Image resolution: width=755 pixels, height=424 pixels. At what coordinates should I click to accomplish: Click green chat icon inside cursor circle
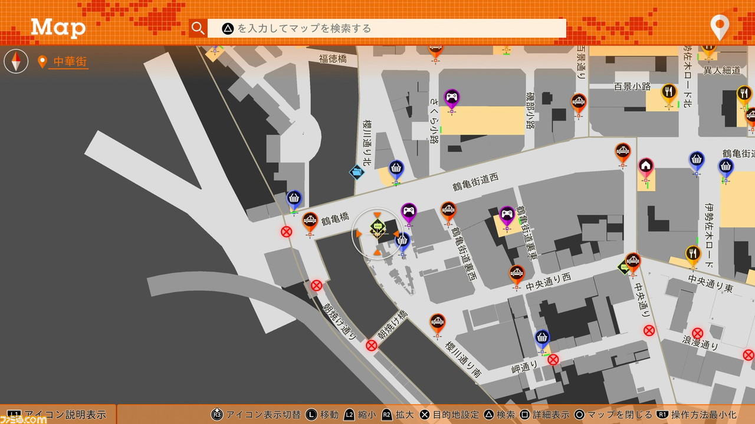377,226
